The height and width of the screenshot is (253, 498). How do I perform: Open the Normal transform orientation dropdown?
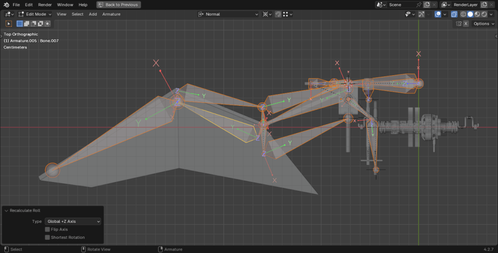pyautogui.click(x=229, y=14)
